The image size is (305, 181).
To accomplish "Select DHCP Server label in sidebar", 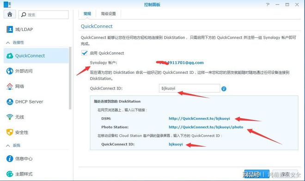I will coord(30,102).
